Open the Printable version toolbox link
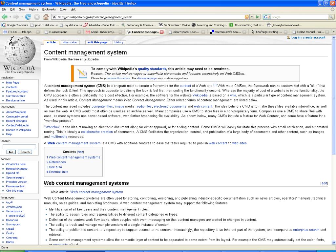The image size is (336, 252). [16, 182]
